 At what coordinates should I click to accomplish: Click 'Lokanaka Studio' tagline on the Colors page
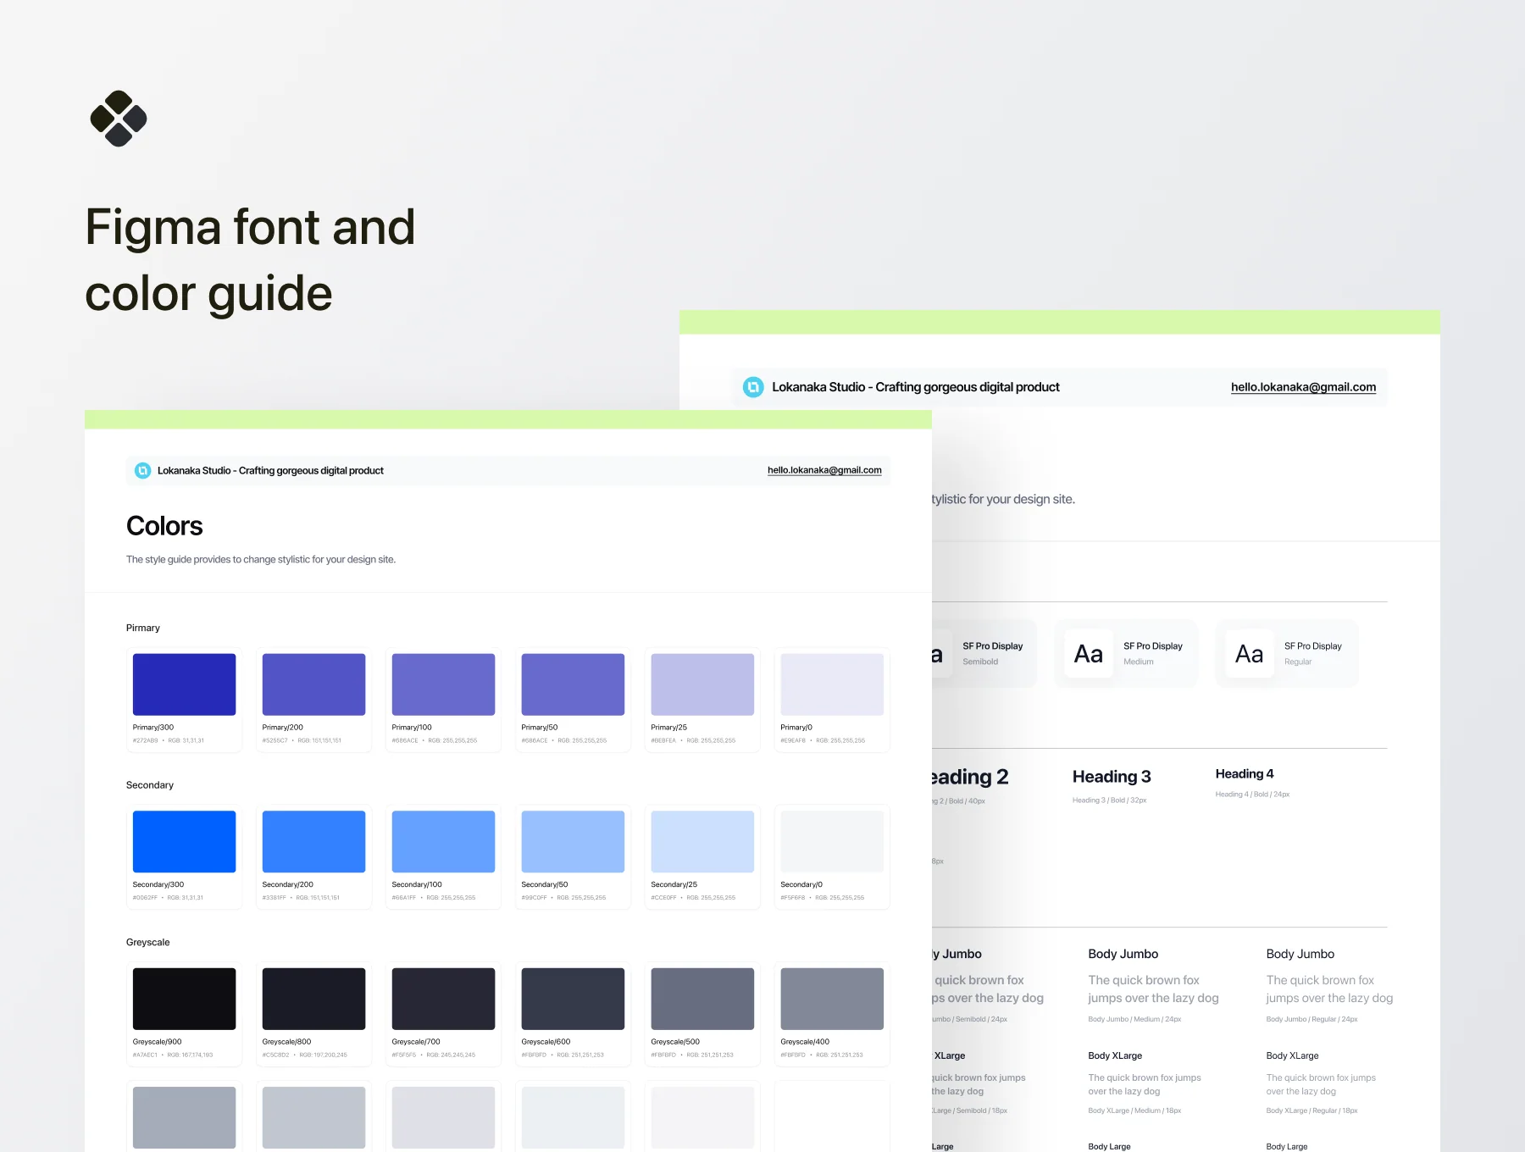pos(270,471)
